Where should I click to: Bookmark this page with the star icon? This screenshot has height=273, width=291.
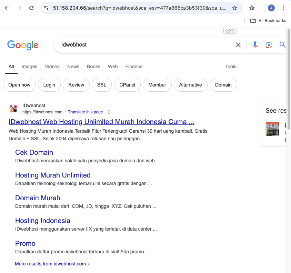(x=235, y=8)
